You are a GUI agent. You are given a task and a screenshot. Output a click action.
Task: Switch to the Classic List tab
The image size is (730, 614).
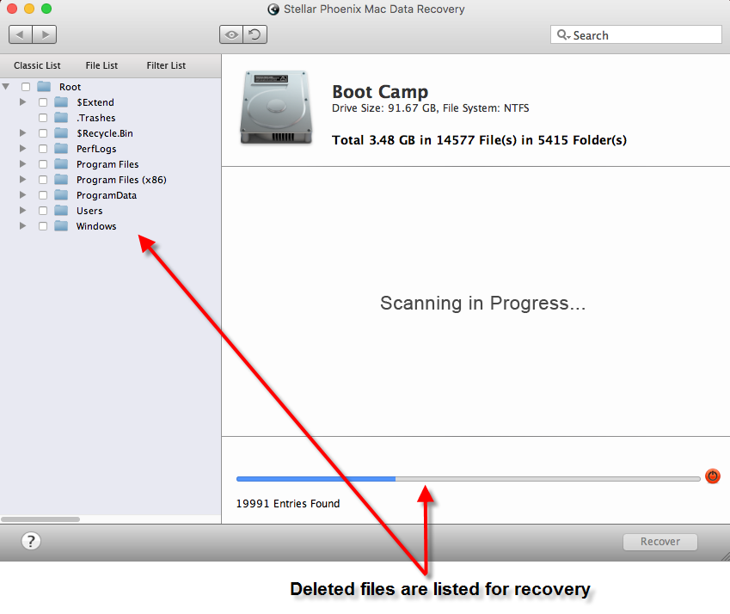point(37,65)
